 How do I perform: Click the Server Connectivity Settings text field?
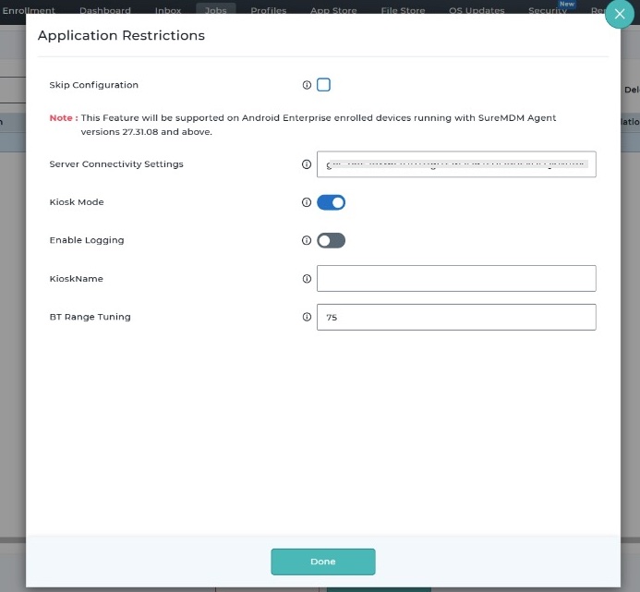tap(456, 164)
